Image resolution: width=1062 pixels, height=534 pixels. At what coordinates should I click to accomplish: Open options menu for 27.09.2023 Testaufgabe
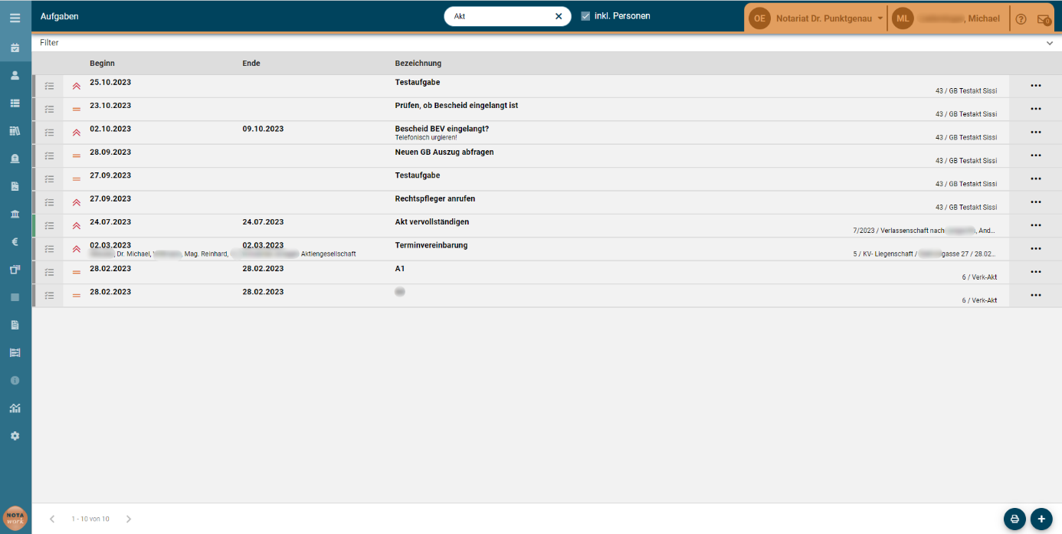pos(1036,179)
